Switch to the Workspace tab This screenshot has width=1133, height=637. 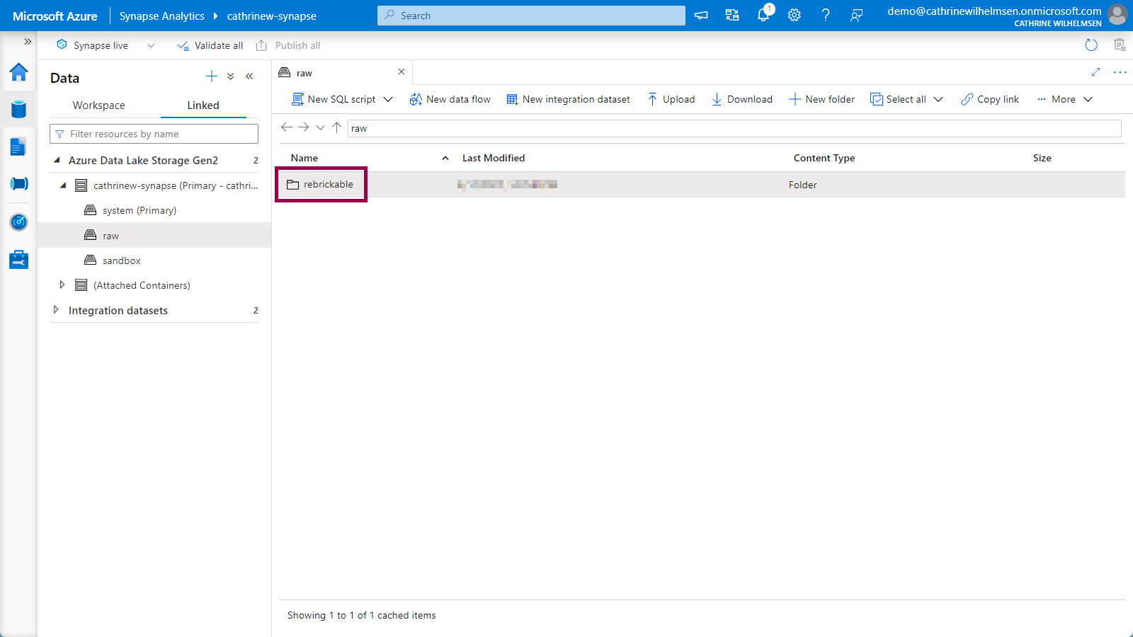pyautogui.click(x=98, y=105)
